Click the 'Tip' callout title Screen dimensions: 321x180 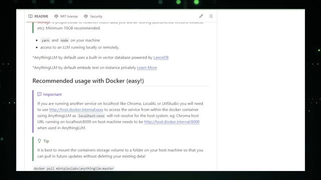[46, 141]
